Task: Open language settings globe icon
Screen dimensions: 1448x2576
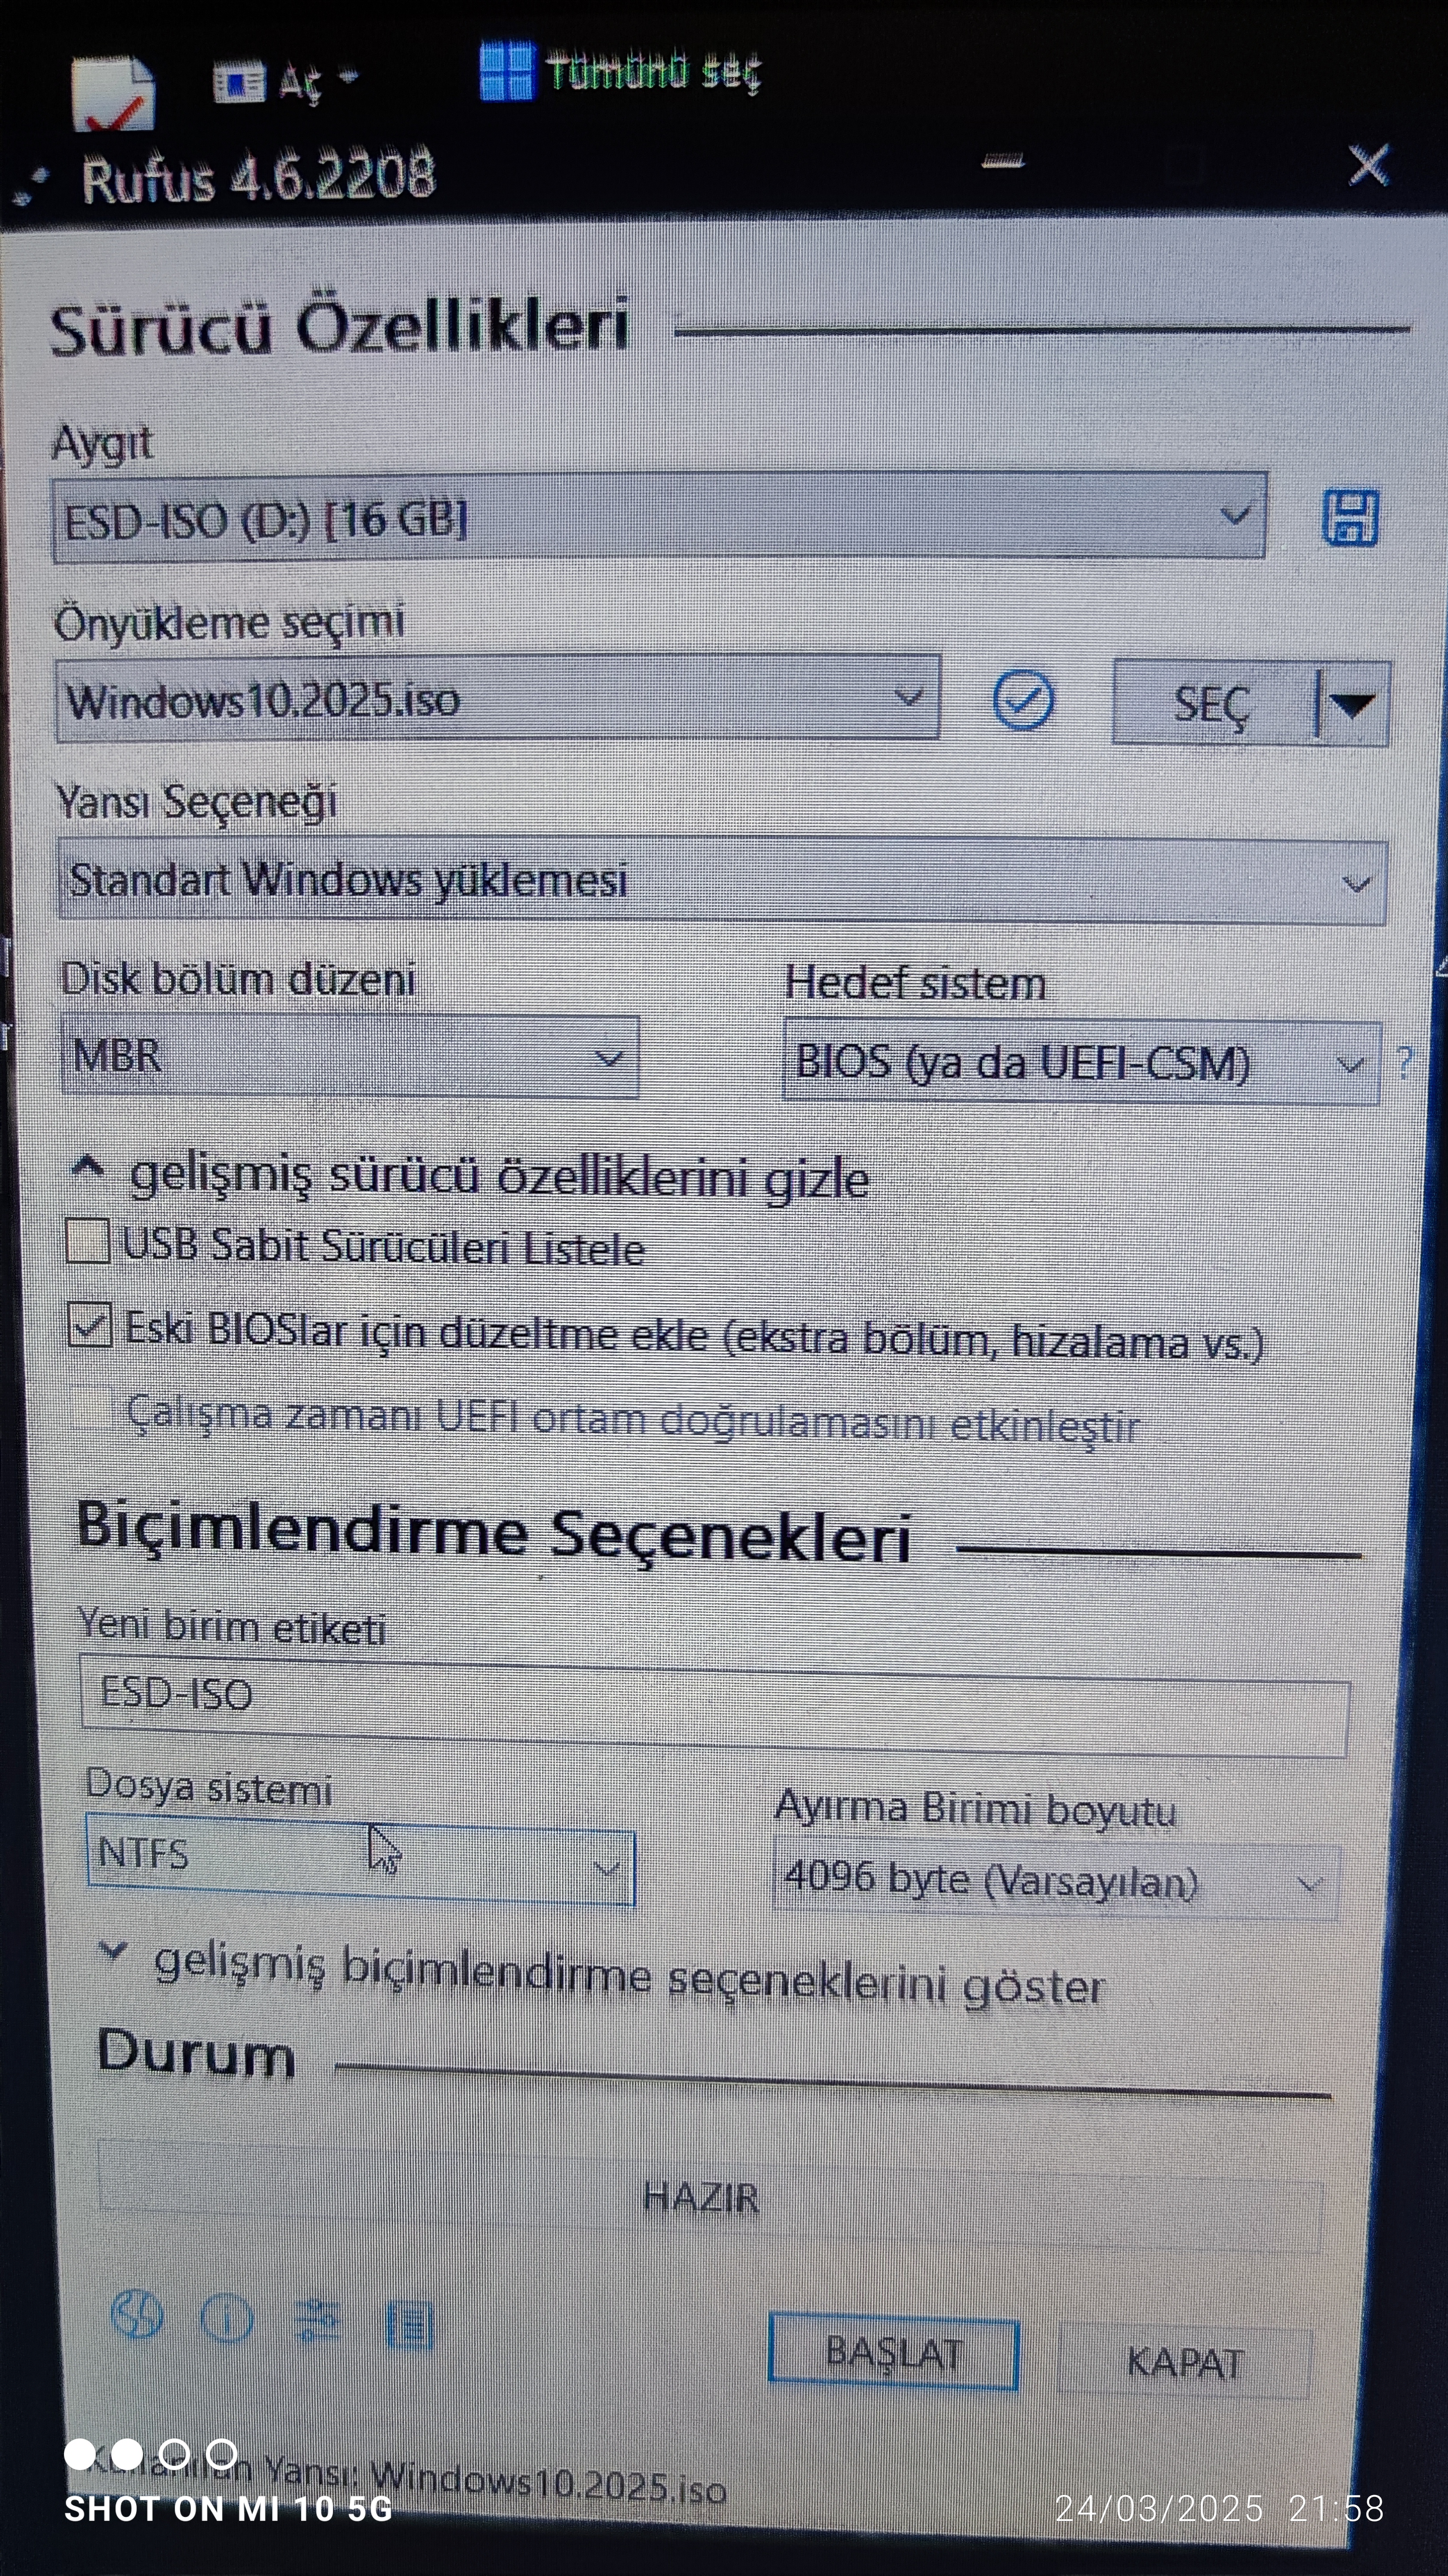Action: pyautogui.click(x=137, y=2314)
